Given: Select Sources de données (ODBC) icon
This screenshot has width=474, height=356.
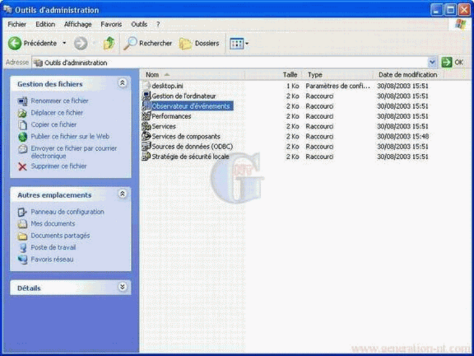Looking at the screenshot, I should coord(146,146).
